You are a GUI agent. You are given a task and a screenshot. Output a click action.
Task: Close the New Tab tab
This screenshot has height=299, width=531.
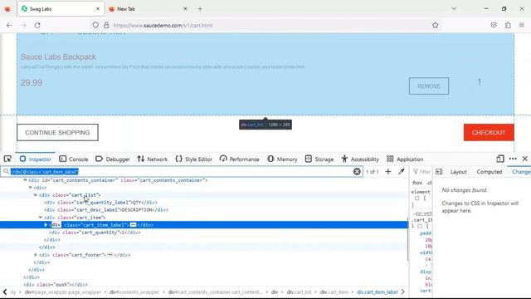point(185,9)
